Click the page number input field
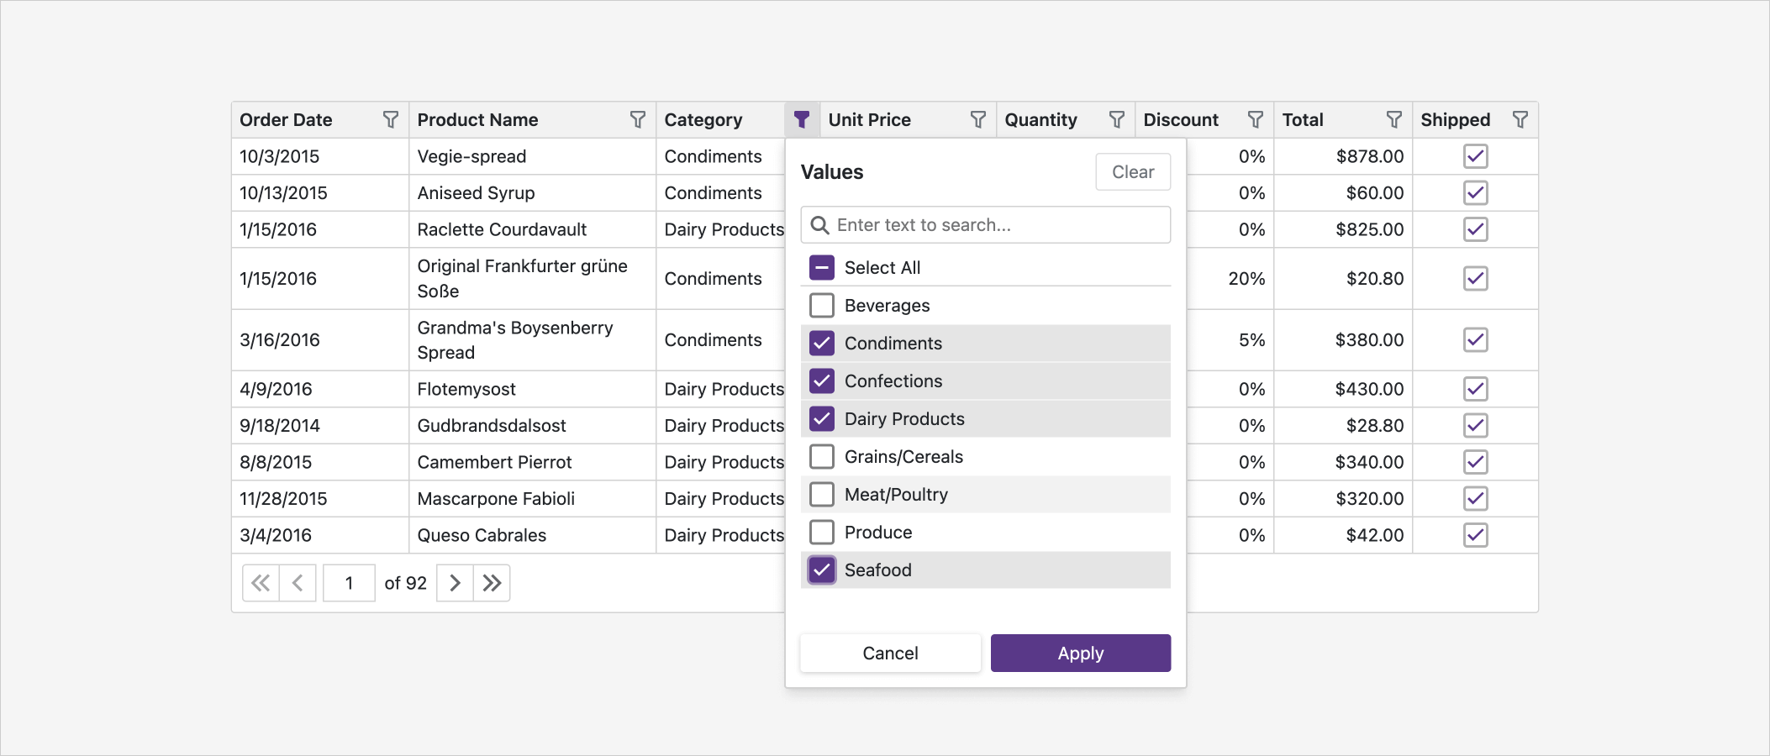Screen dimensions: 1770x756 tap(349, 582)
